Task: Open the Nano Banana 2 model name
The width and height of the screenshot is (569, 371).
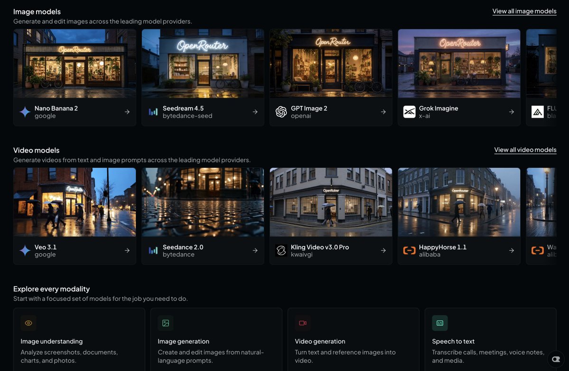Action: click(x=56, y=108)
